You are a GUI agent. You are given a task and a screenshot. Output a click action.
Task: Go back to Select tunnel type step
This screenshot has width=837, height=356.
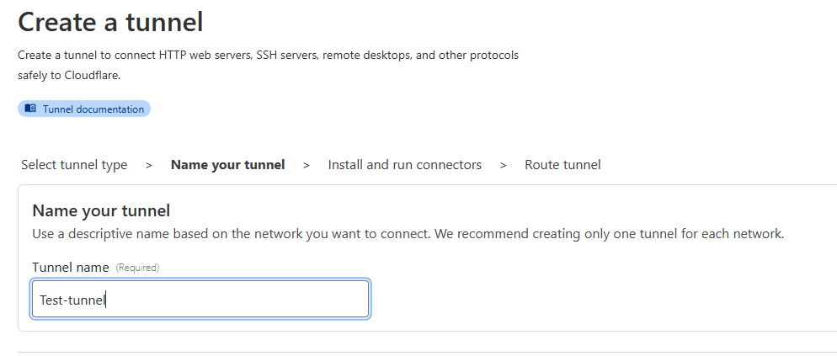74,165
